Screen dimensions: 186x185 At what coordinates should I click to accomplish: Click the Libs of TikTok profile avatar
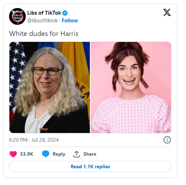click(x=17, y=16)
